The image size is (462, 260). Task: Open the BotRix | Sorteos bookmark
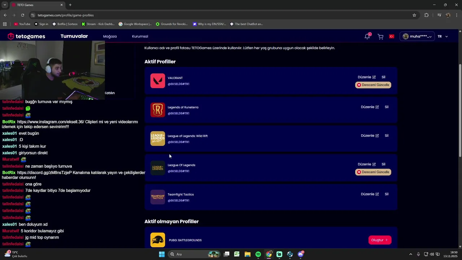[x=65, y=24]
